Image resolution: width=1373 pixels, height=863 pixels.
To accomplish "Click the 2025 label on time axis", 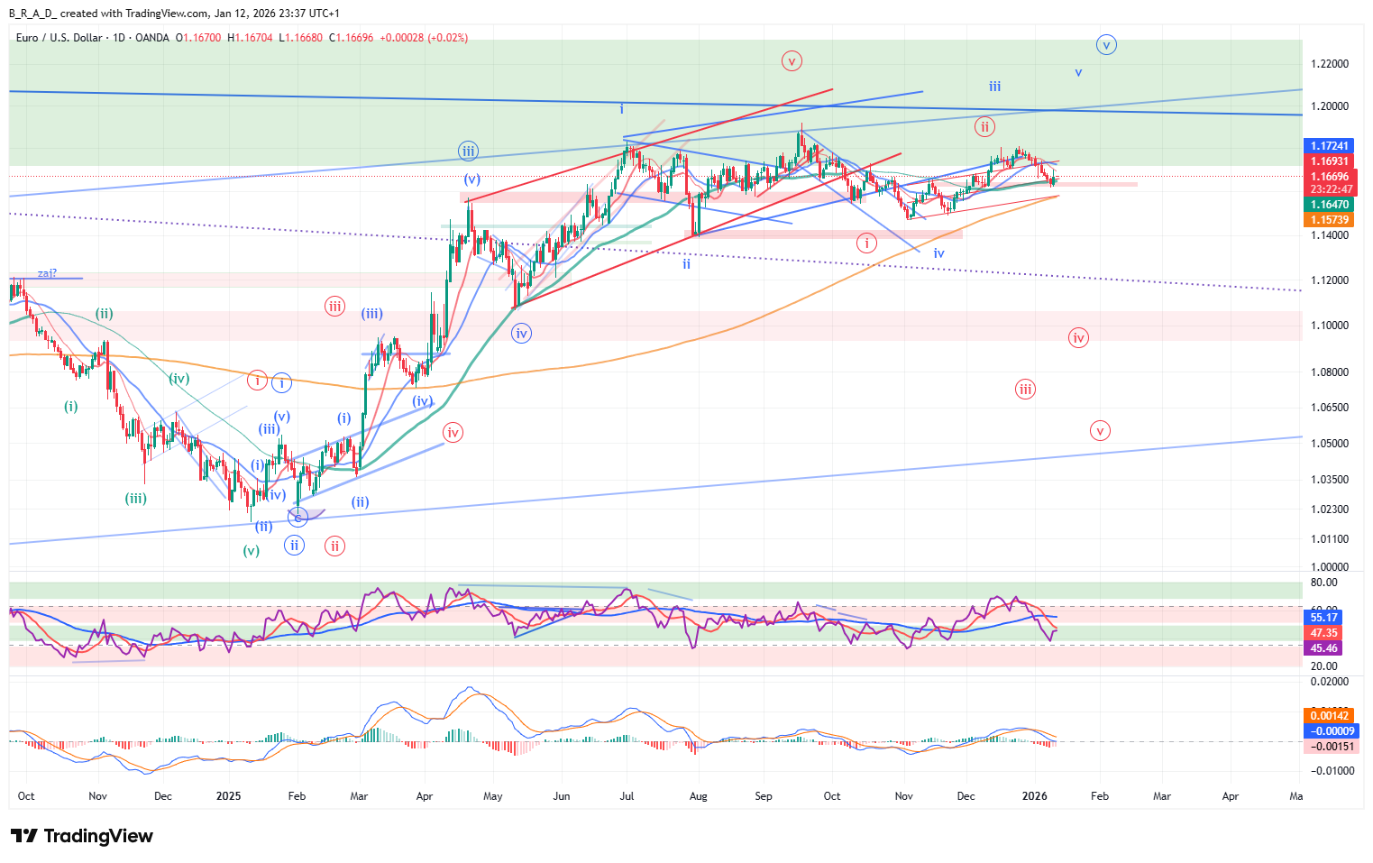I will click(228, 796).
